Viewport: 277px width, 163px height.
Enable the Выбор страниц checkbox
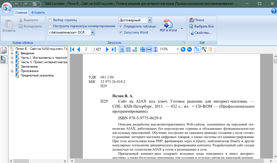pyautogui.click(x=50, y=20)
